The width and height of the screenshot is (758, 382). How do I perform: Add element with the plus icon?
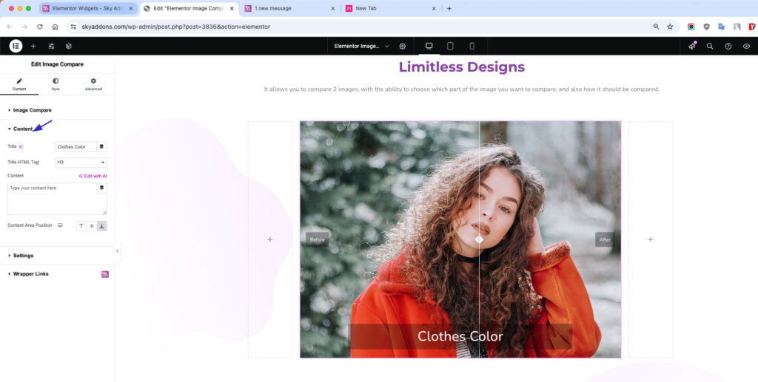33,47
